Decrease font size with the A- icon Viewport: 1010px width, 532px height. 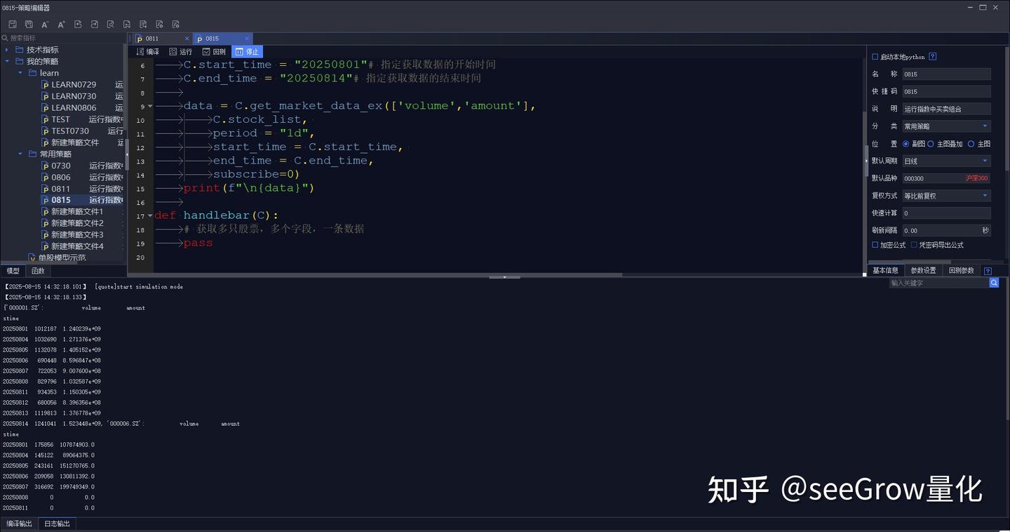(44, 23)
